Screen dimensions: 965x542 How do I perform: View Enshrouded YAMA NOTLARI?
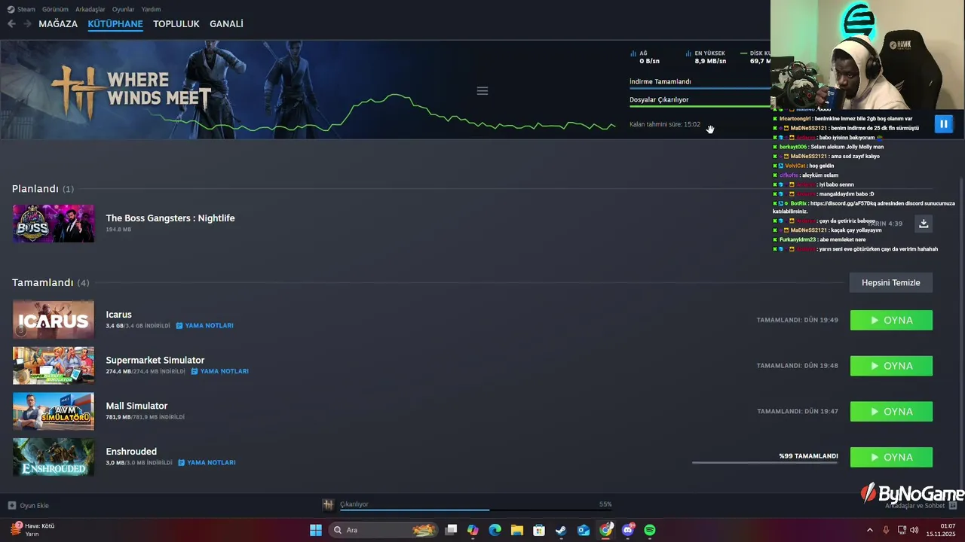pyautogui.click(x=207, y=463)
